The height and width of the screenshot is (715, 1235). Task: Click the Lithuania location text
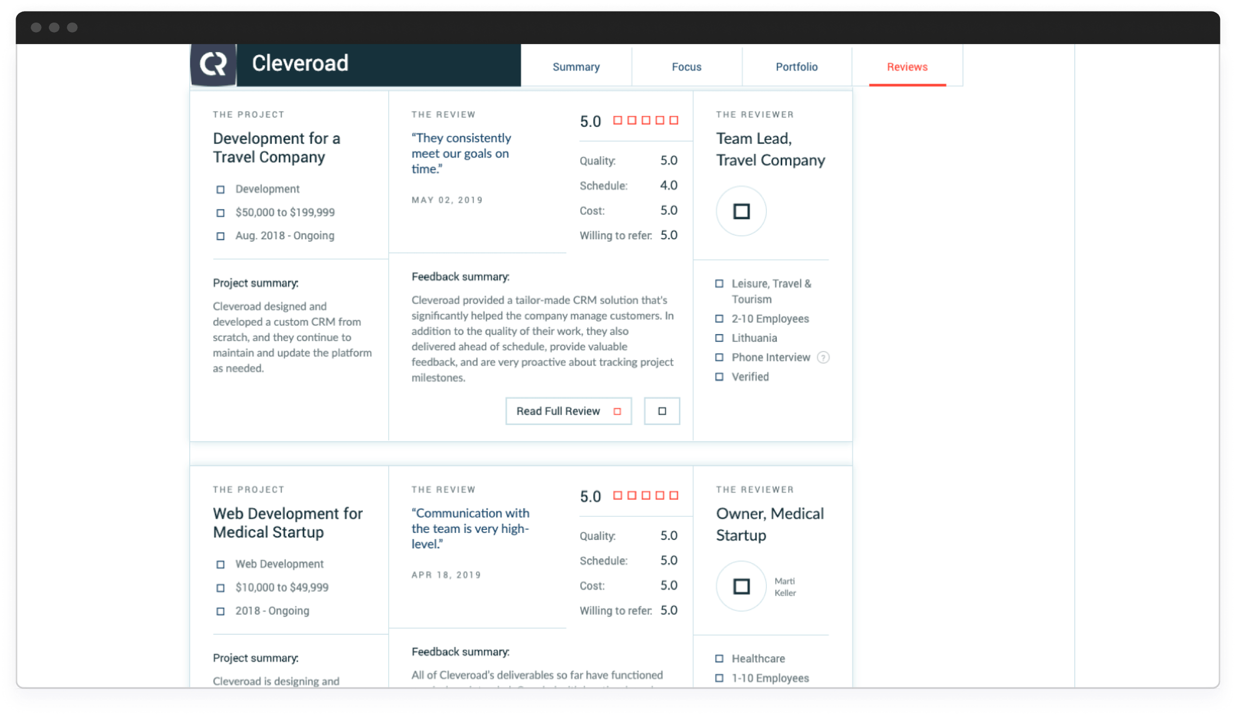[754, 338]
